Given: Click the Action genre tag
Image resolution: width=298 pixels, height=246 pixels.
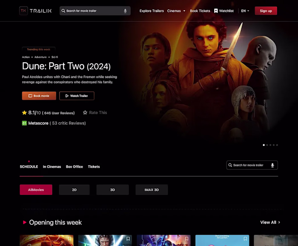Looking at the screenshot, I should coord(26,57).
